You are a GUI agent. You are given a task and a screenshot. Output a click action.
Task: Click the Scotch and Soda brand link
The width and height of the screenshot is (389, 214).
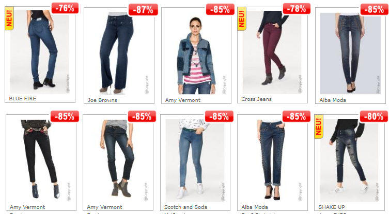[x=185, y=207]
